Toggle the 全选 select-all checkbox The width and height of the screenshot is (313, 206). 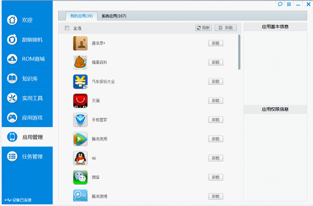(x=67, y=28)
